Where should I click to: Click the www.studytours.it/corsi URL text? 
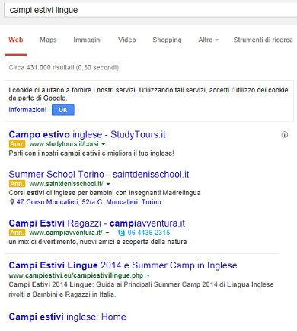(x=64, y=144)
